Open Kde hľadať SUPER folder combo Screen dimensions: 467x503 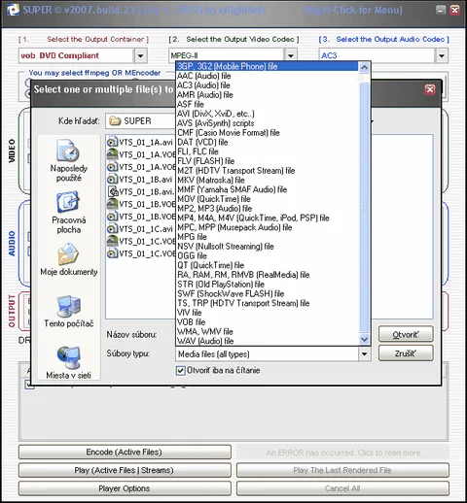click(140, 120)
